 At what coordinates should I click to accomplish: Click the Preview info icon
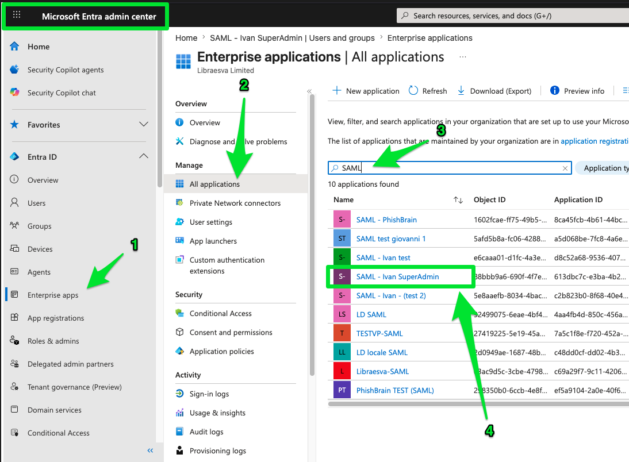[x=555, y=90]
